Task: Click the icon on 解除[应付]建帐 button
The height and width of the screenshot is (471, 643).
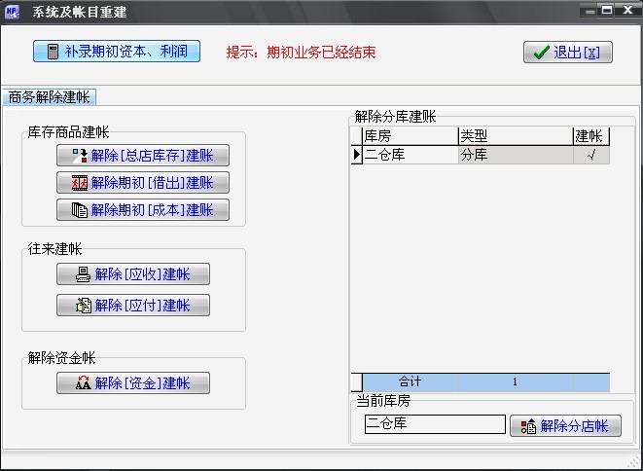Action: (84, 306)
